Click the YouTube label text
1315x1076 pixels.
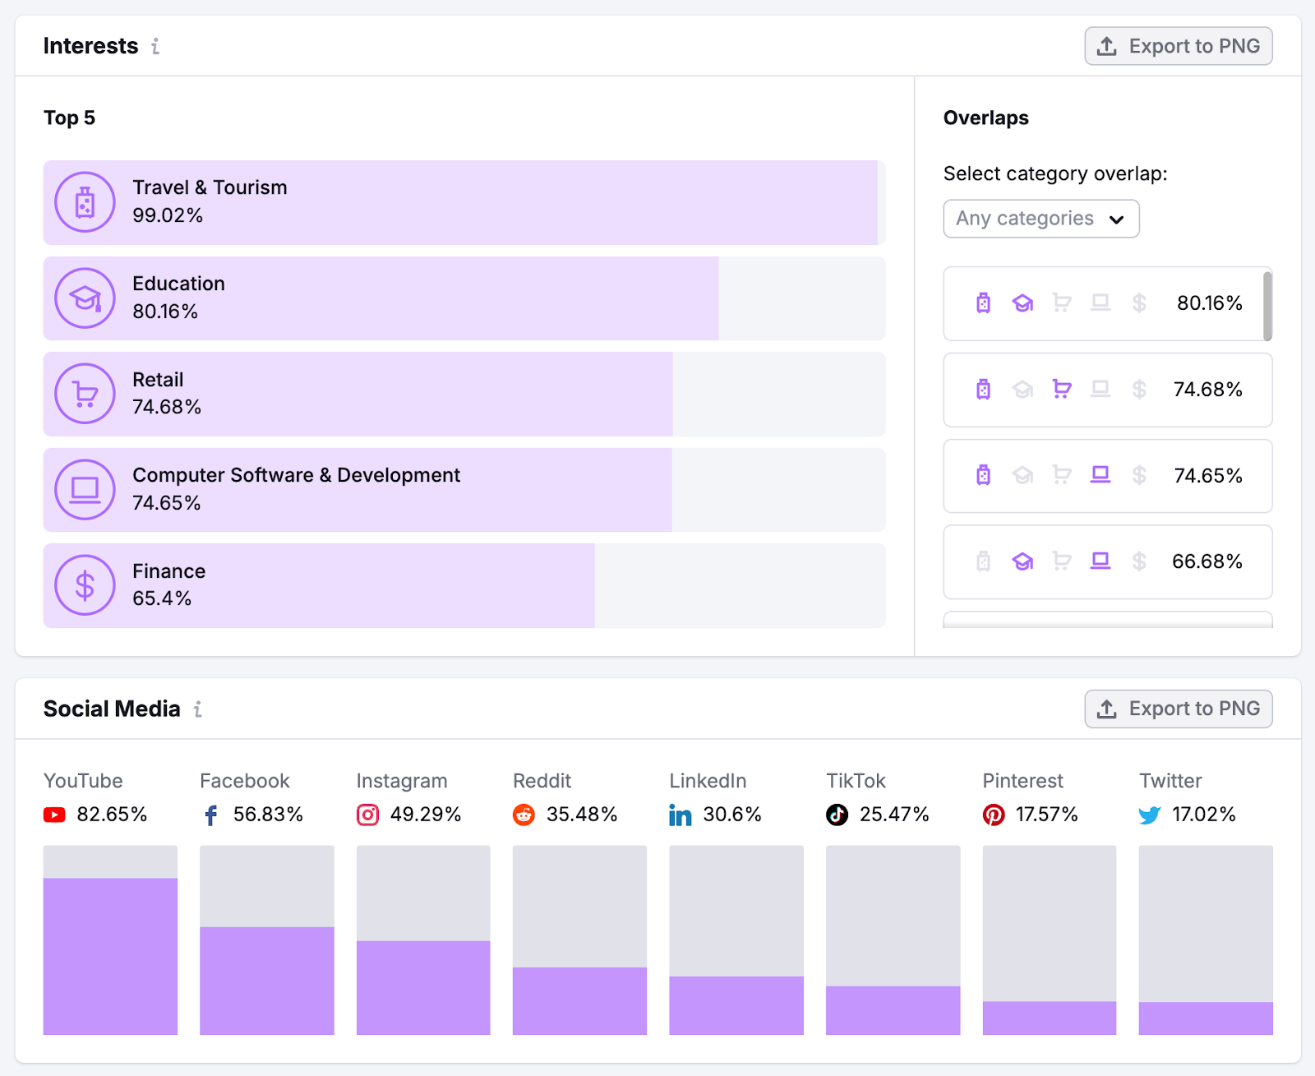point(83,781)
